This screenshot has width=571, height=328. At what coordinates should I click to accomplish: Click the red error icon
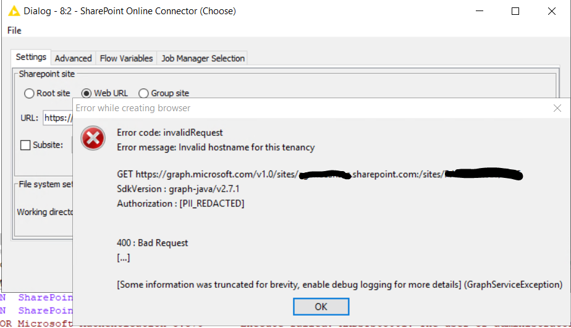93,138
